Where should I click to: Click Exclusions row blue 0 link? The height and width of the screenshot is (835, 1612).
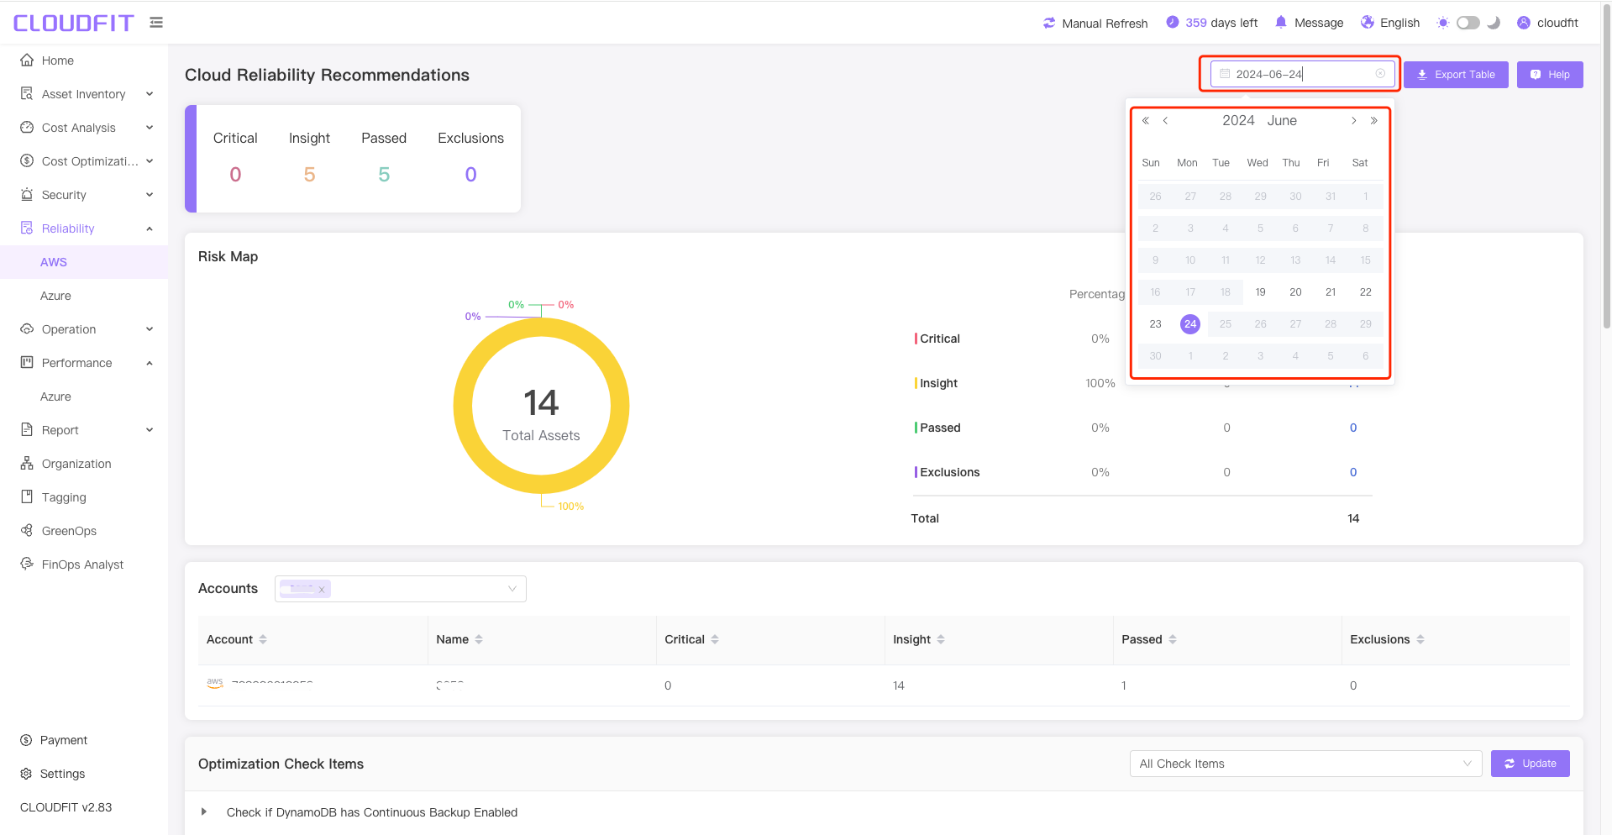click(x=1353, y=472)
